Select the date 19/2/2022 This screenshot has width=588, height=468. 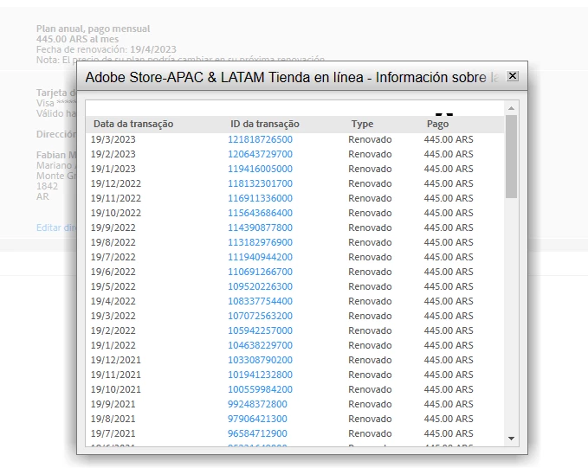113,330
